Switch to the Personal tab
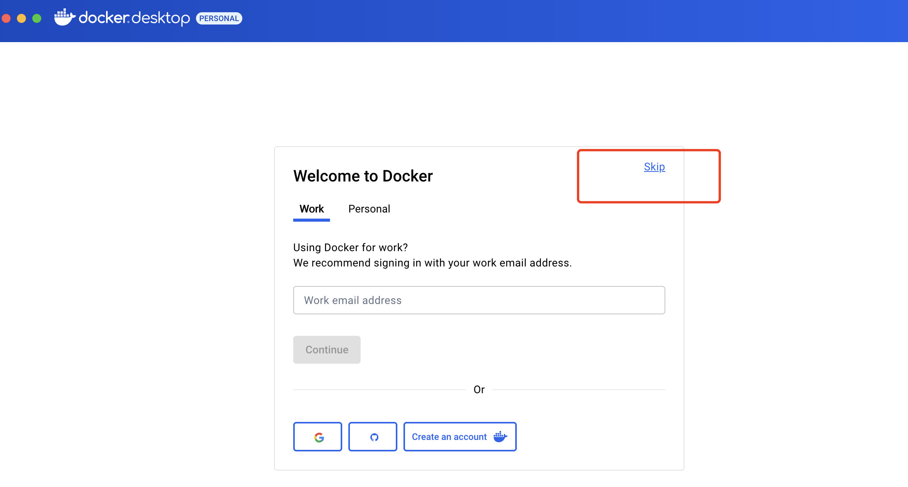This screenshot has height=487, width=908. point(369,209)
